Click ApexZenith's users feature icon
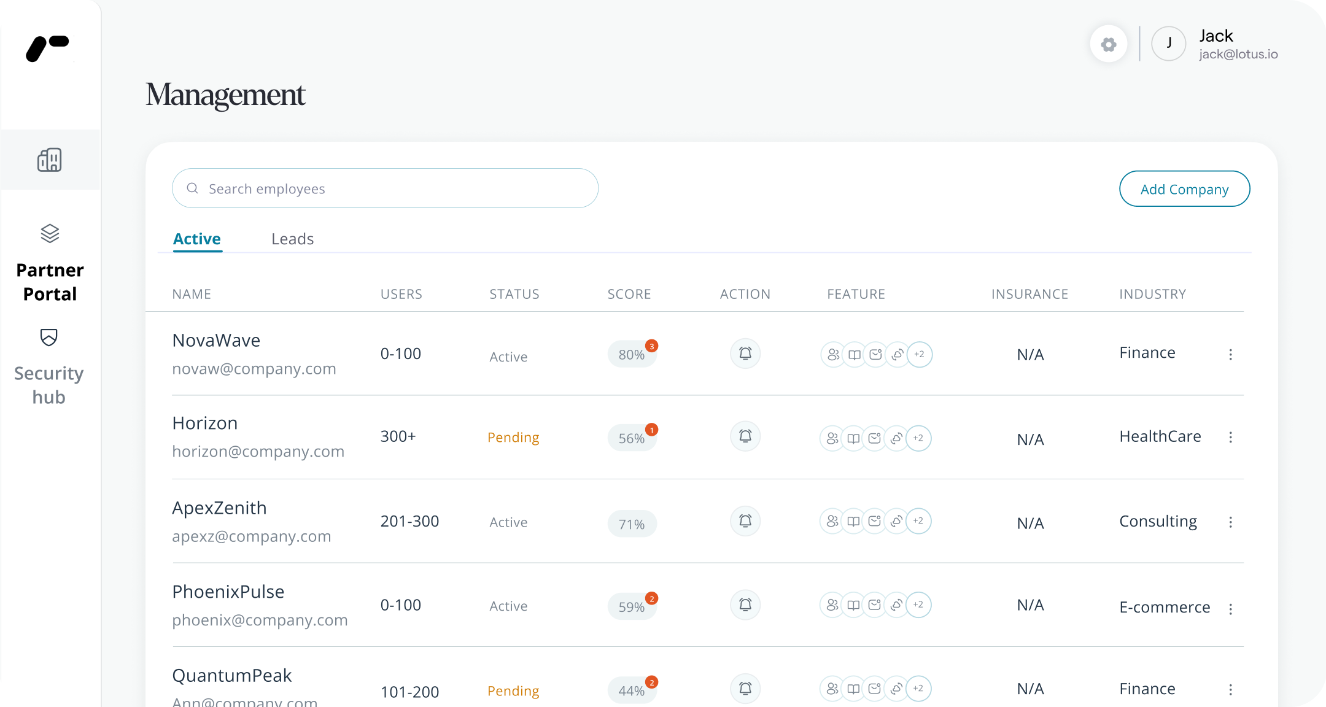The width and height of the screenshot is (1326, 707). [832, 521]
